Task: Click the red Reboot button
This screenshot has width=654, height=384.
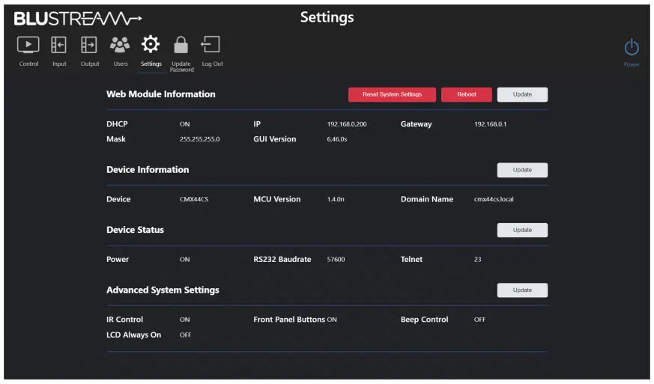Action: (x=466, y=94)
